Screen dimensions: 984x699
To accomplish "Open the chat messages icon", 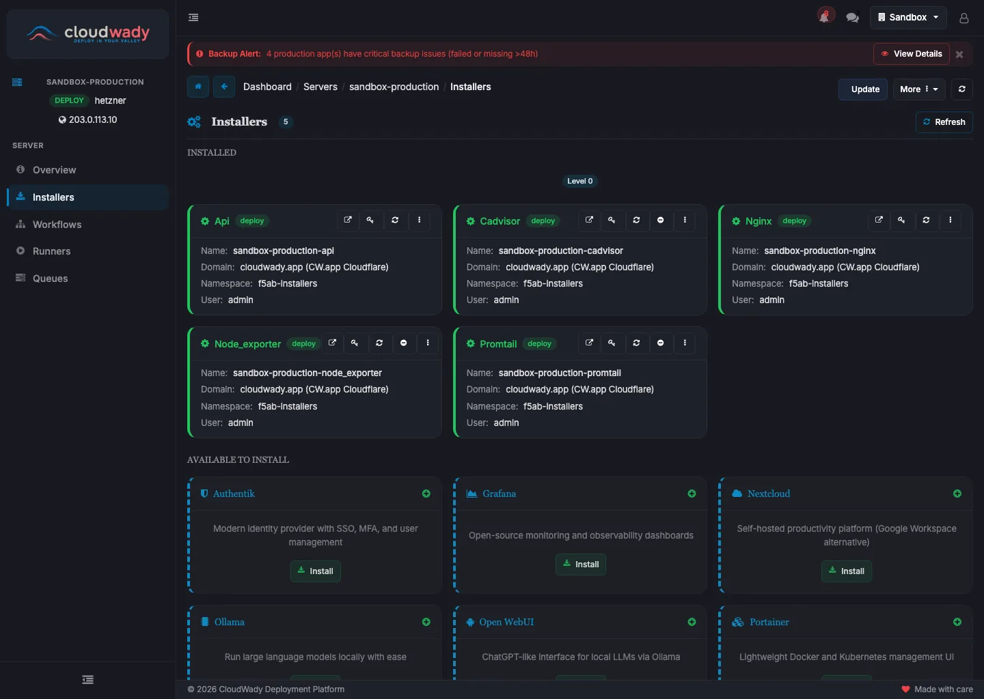I will (x=852, y=18).
